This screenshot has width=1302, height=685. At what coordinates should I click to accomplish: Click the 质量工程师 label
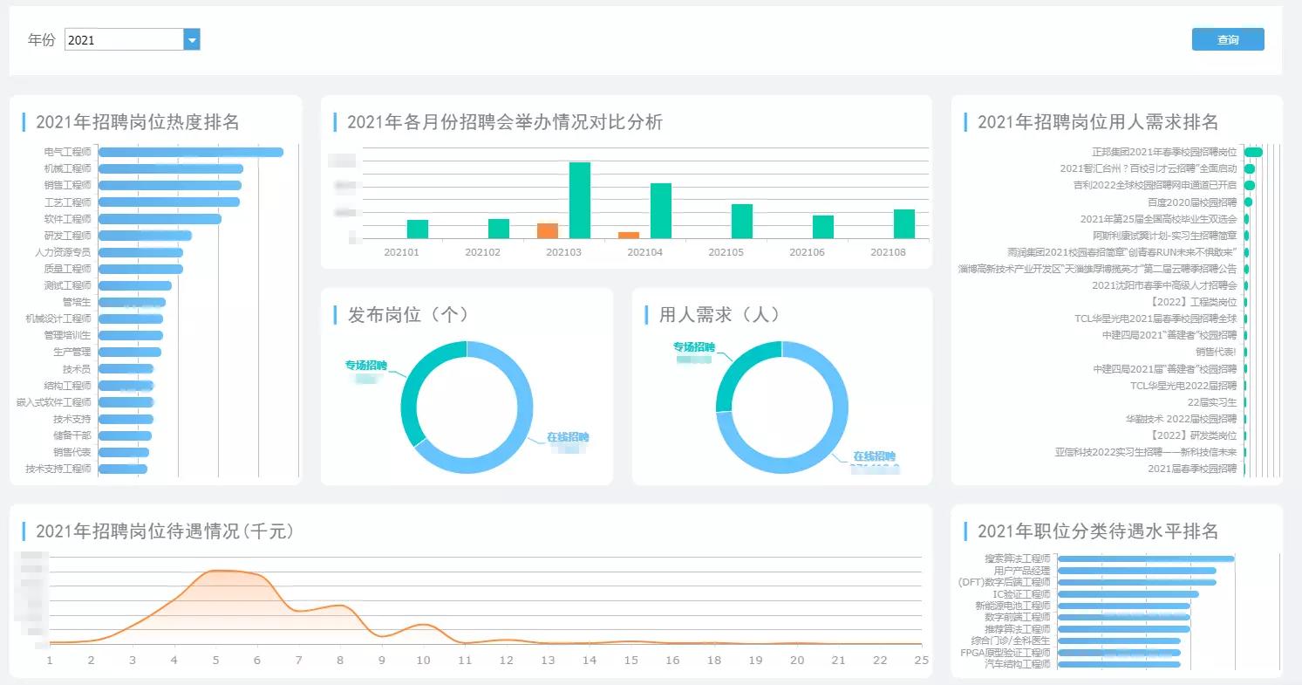[x=67, y=269]
